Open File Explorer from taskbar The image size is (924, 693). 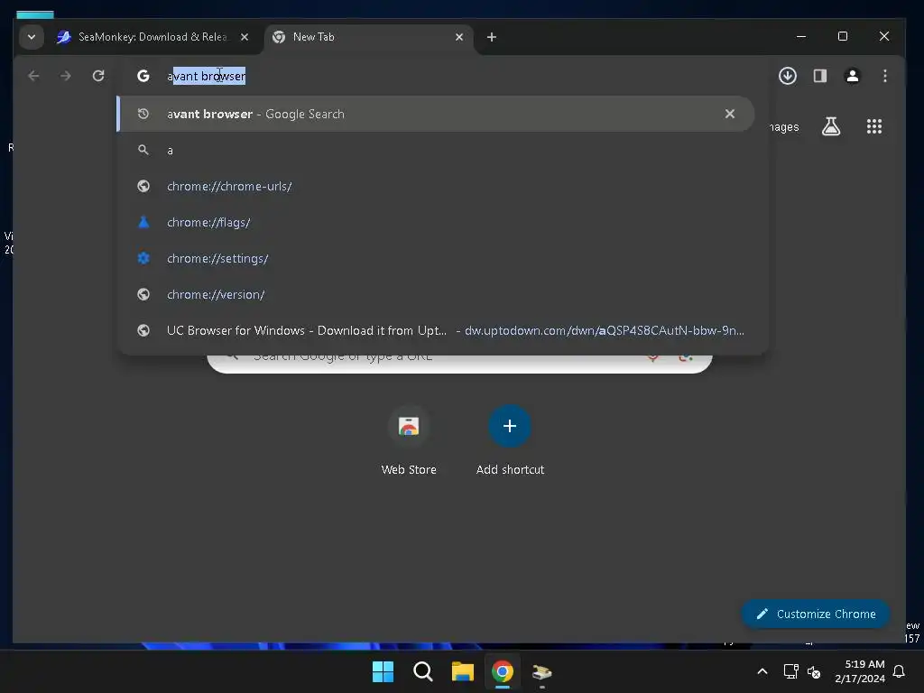(463, 671)
